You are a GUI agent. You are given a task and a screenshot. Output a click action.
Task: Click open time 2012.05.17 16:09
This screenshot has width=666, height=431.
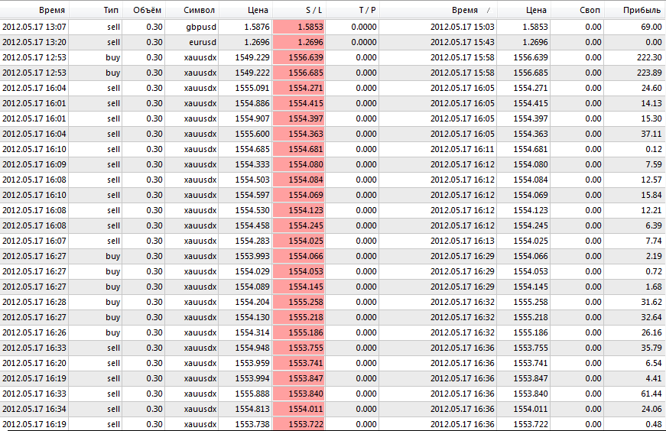point(34,165)
